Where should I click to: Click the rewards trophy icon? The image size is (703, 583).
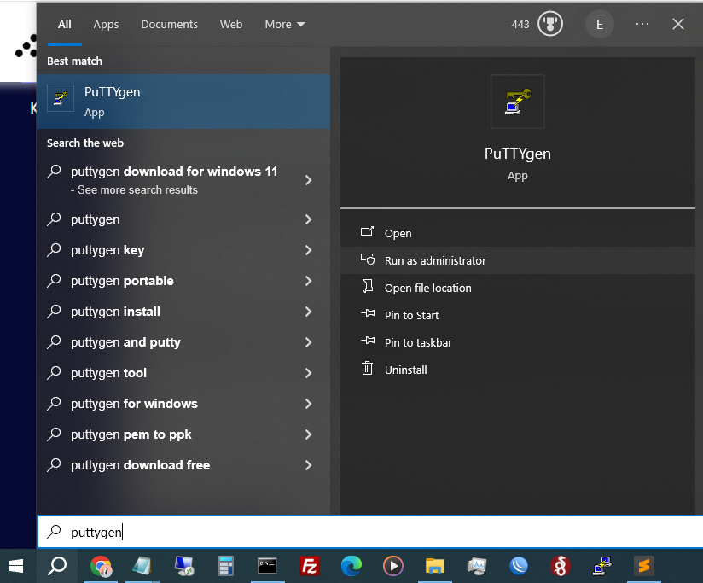click(550, 24)
